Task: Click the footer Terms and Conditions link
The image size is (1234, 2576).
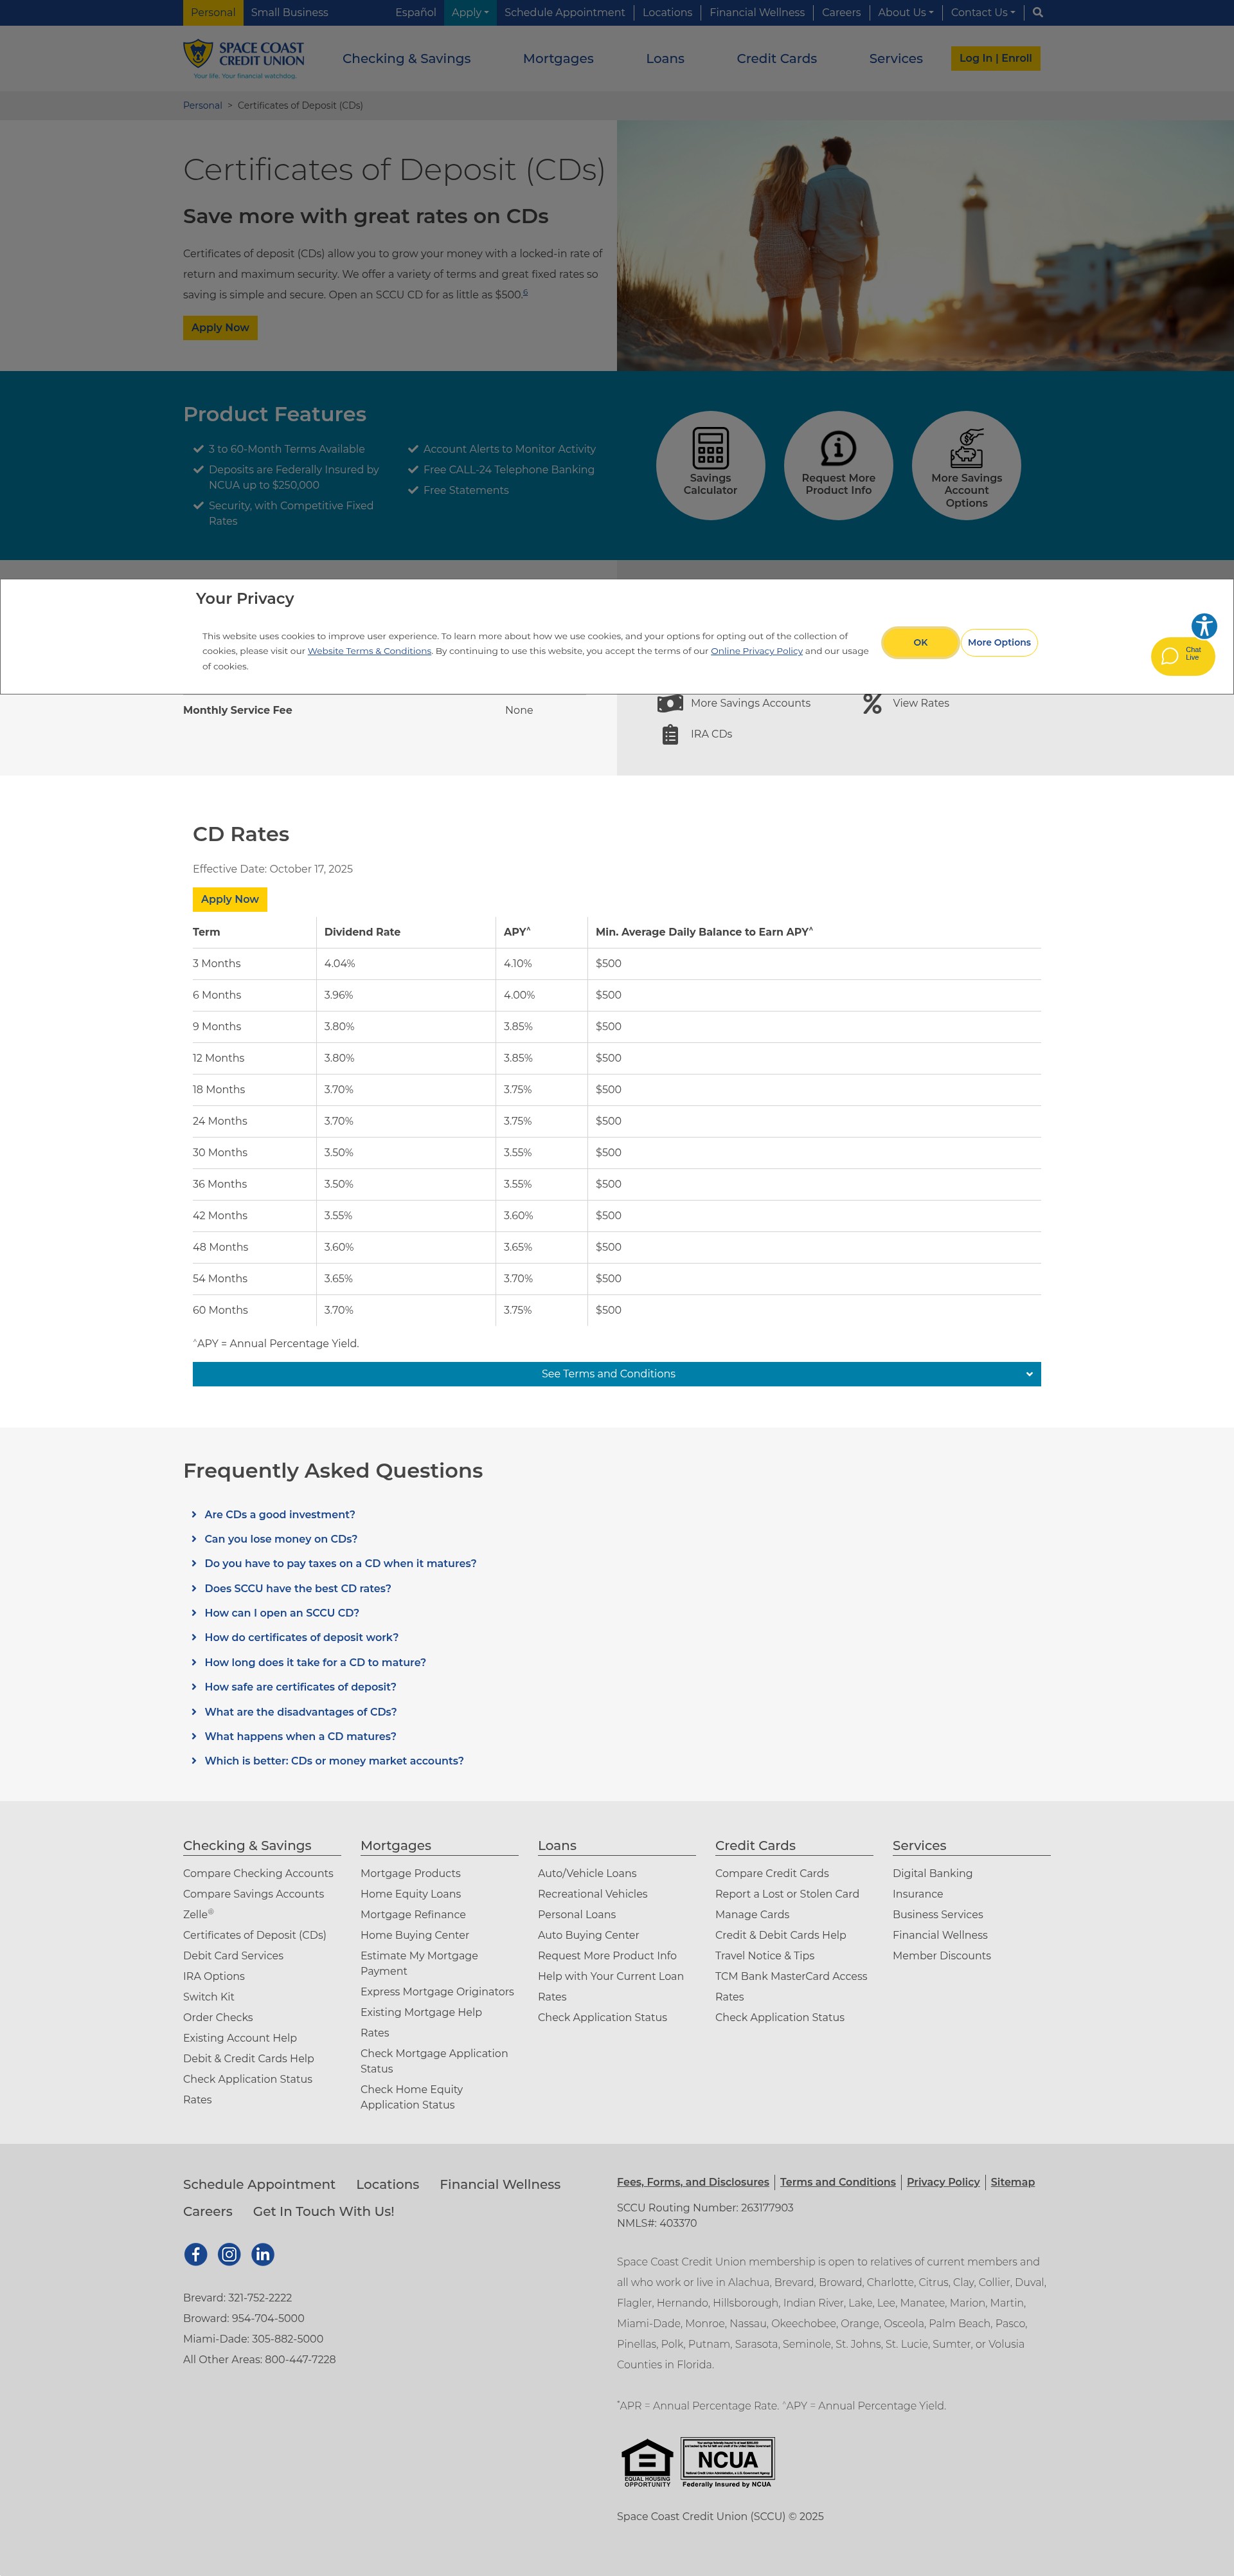Action: pyautogui.click(x=837, y=2182)
